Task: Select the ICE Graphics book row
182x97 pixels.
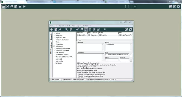Action: 105,35
